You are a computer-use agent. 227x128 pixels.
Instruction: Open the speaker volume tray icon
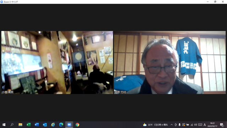(195, 125)
